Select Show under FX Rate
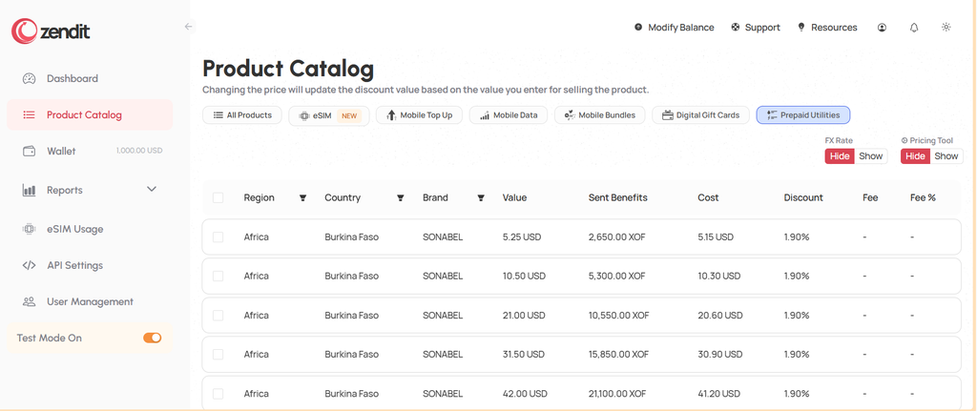 [870, 156]
